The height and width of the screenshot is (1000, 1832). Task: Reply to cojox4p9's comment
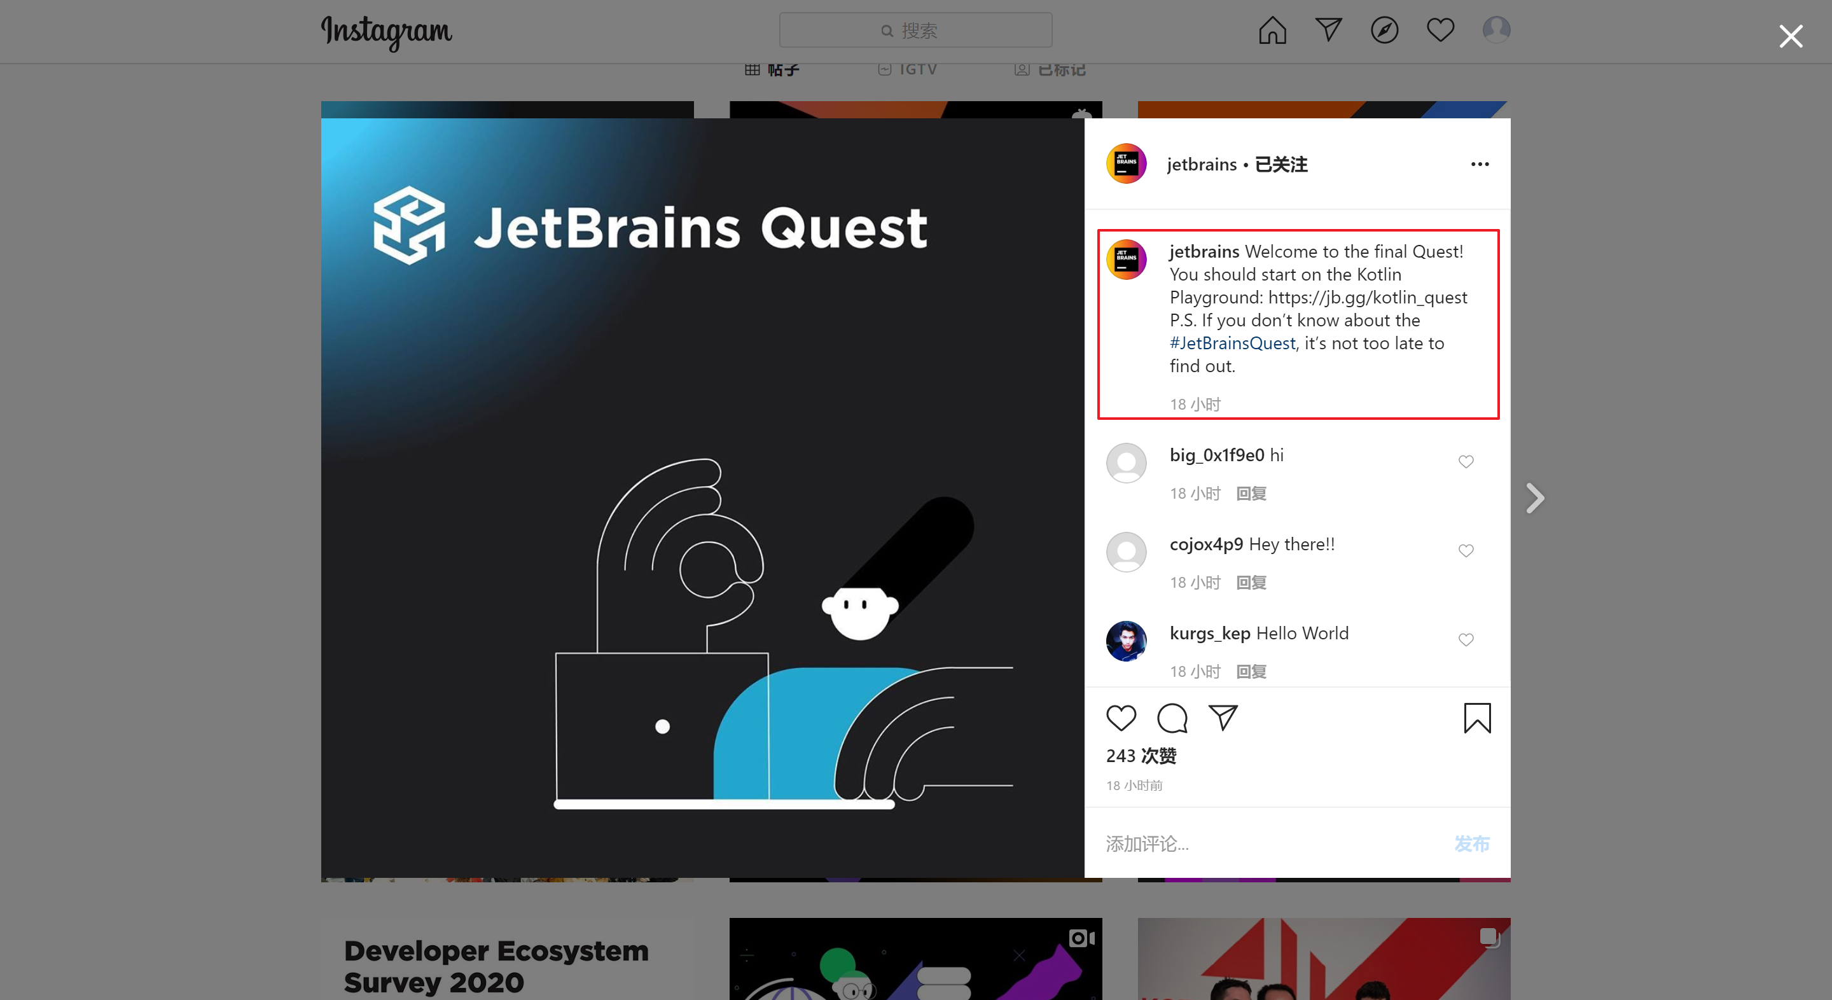click(1251, 583)
